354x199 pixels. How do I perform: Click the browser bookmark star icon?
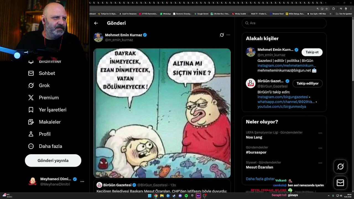pyautogui.click(x=327, y=9)
